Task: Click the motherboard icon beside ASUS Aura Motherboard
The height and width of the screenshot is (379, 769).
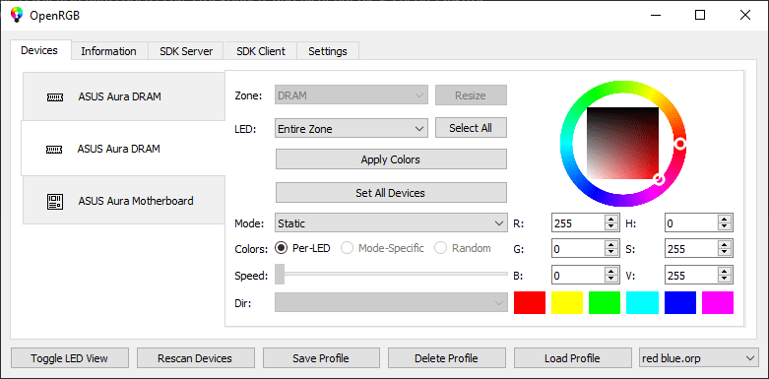Action: click(x=55, y=201)
